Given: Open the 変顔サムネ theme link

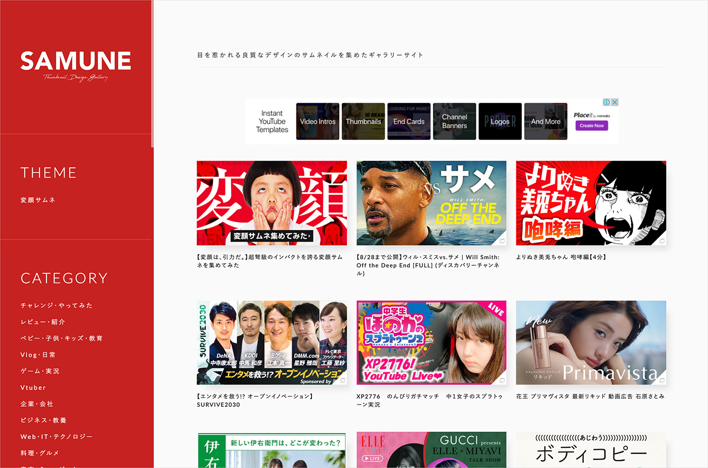Looking at the screenshot, I should click(38, 200).
